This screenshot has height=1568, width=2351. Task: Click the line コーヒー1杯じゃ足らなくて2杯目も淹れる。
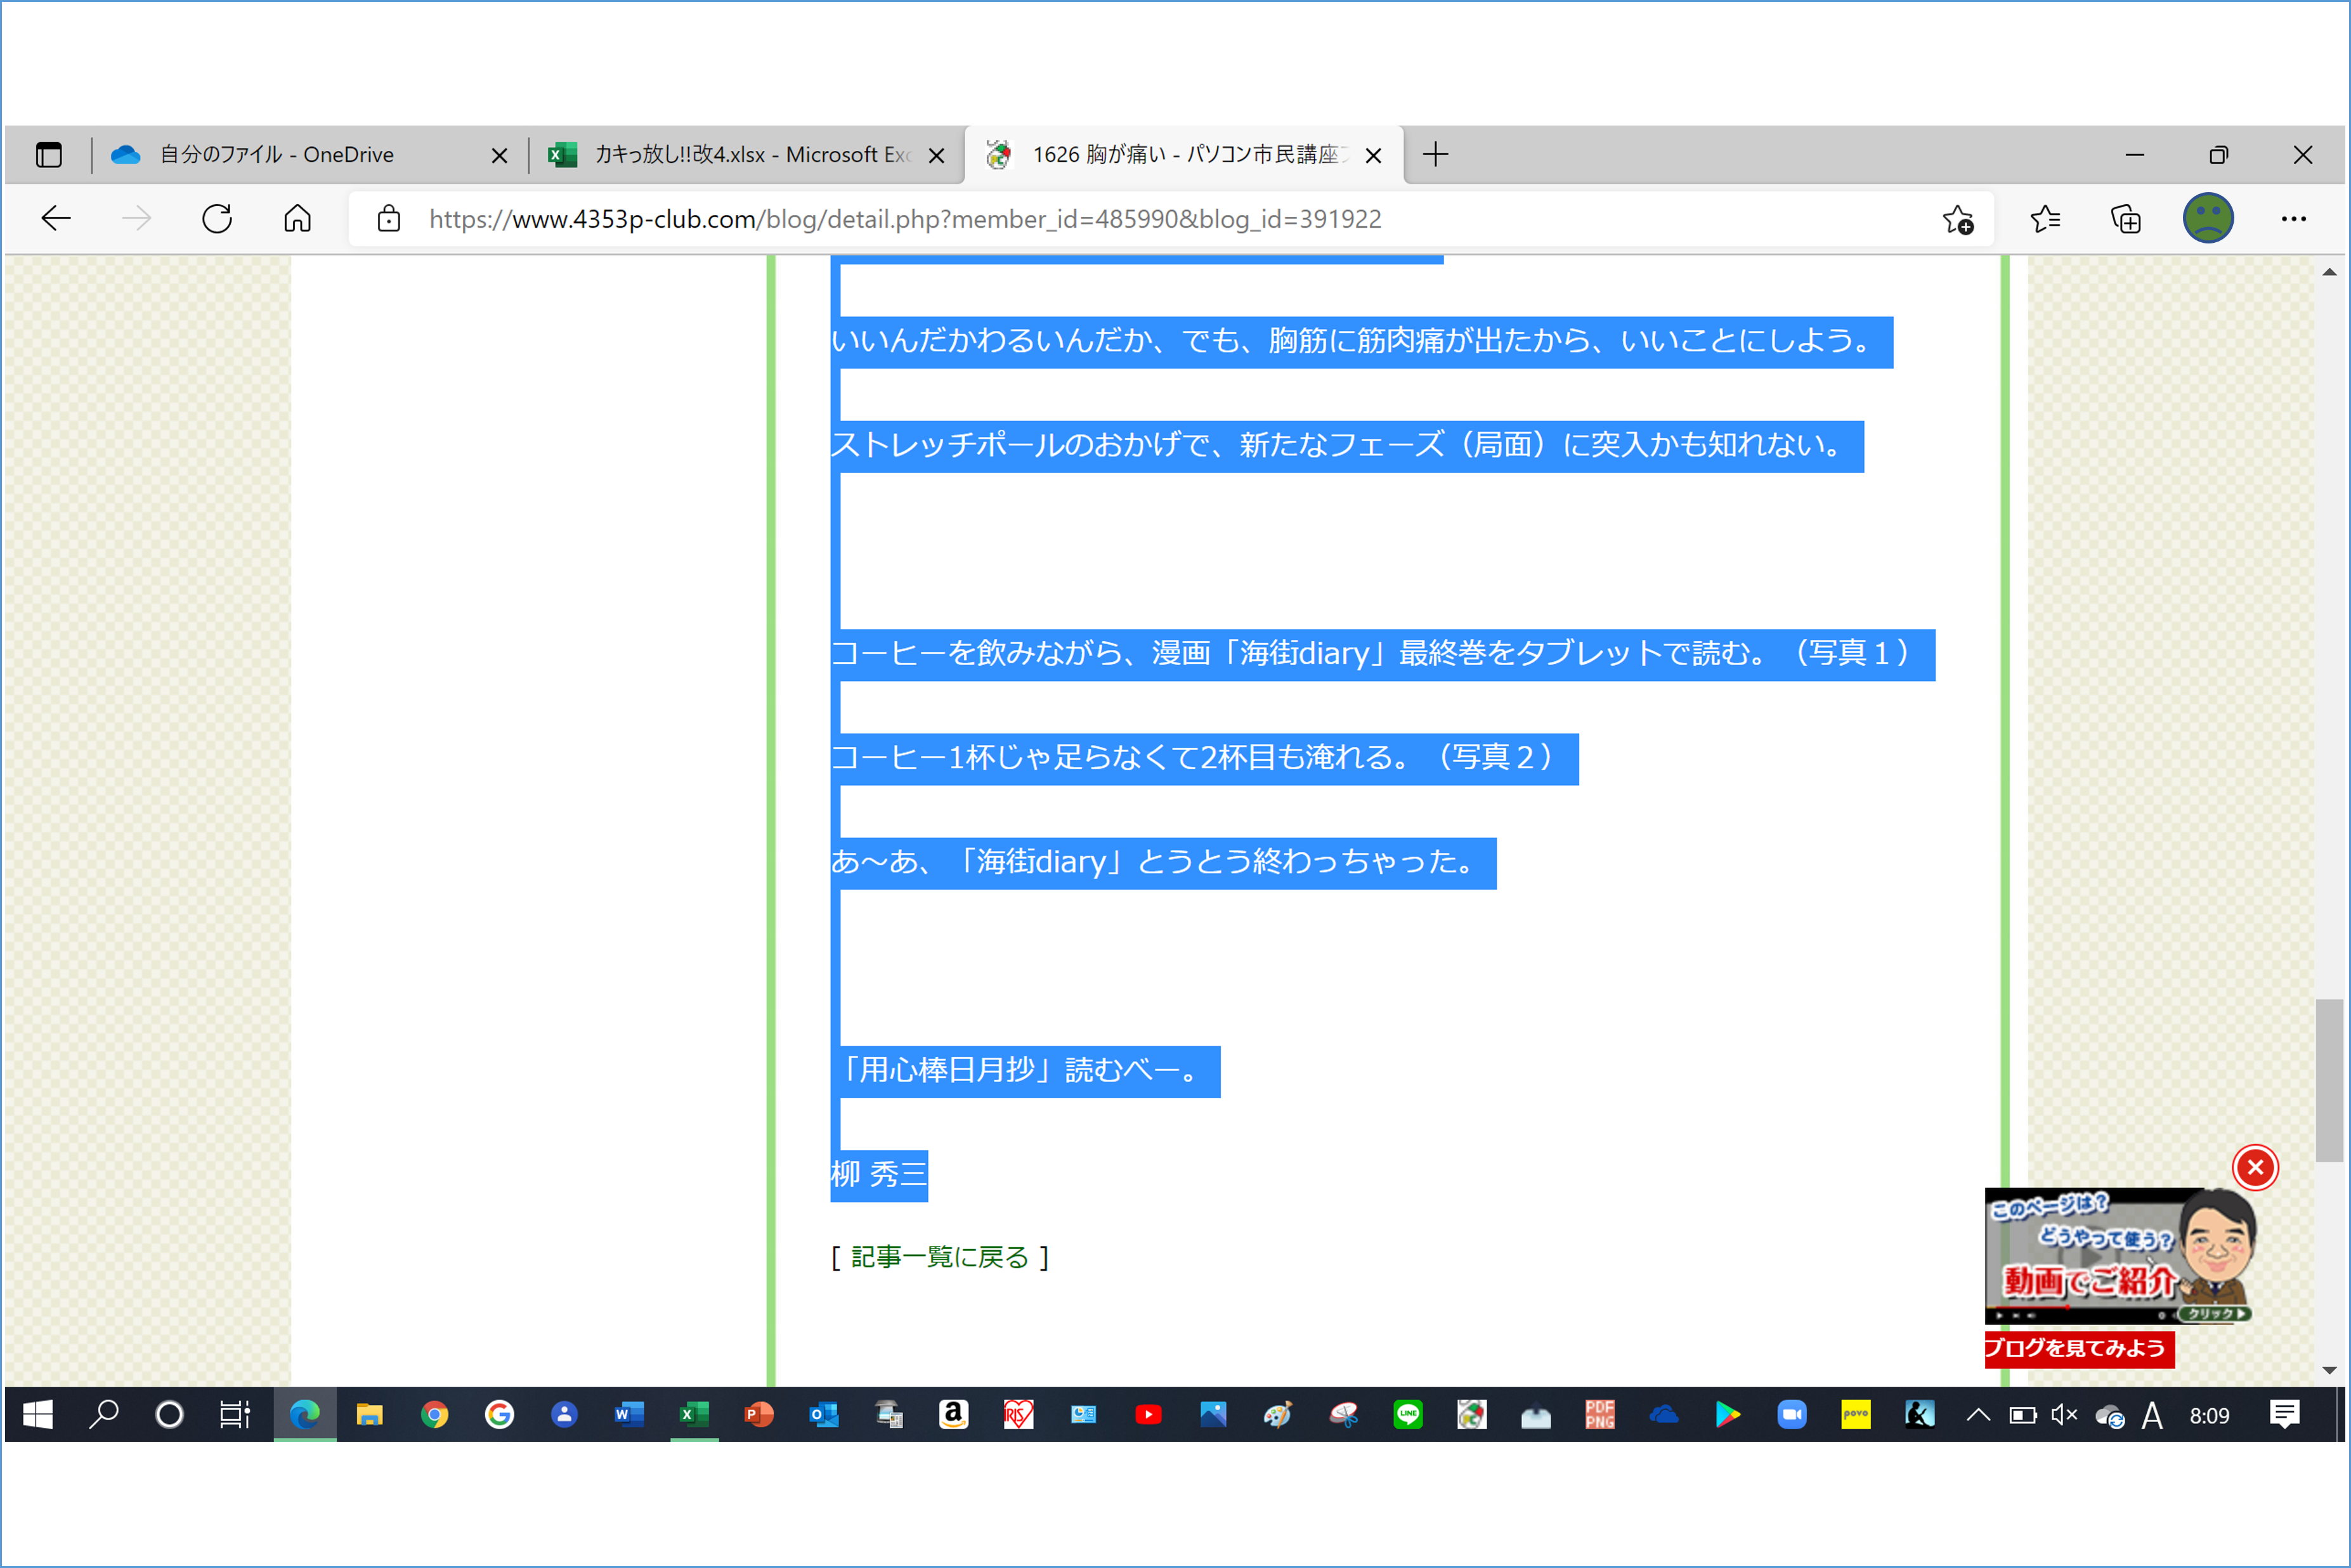pos(1204,758)
